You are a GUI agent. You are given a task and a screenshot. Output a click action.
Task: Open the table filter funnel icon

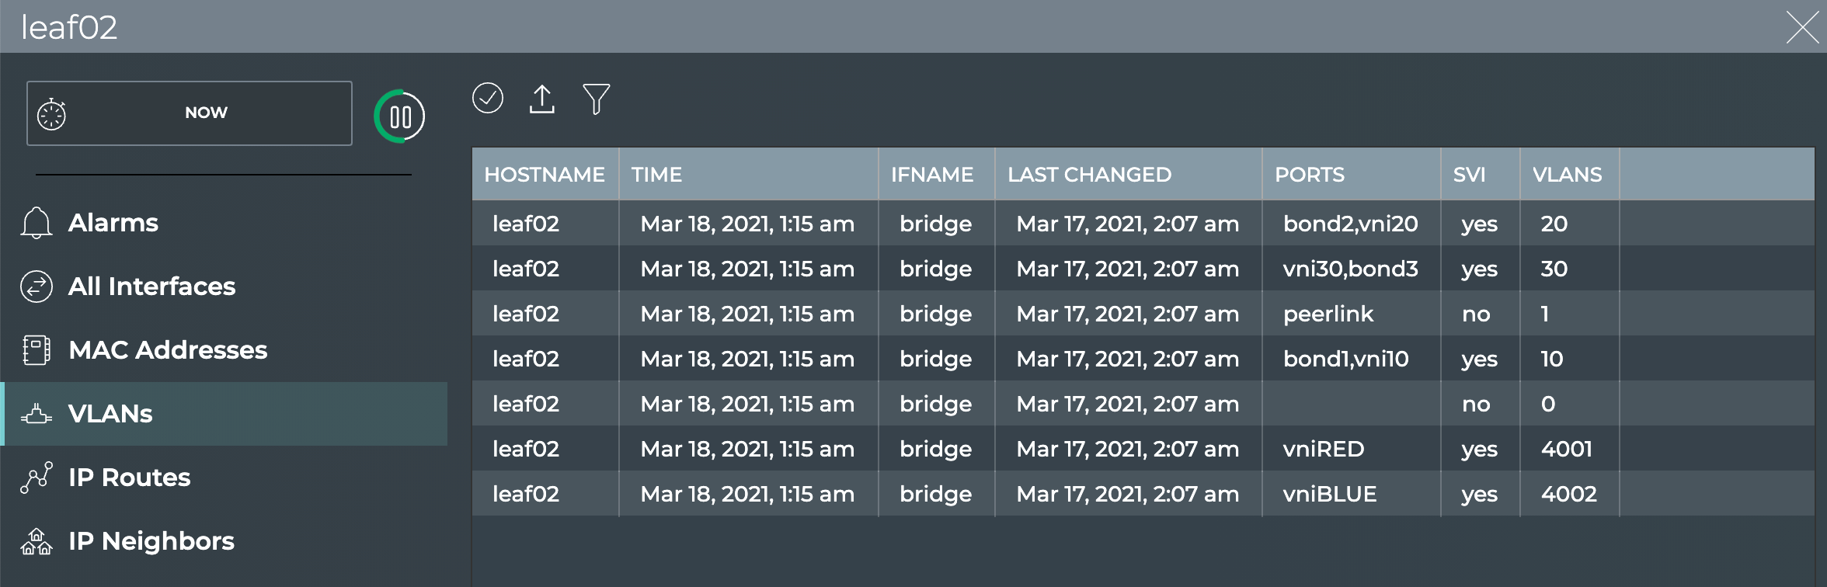pos(596,99)
